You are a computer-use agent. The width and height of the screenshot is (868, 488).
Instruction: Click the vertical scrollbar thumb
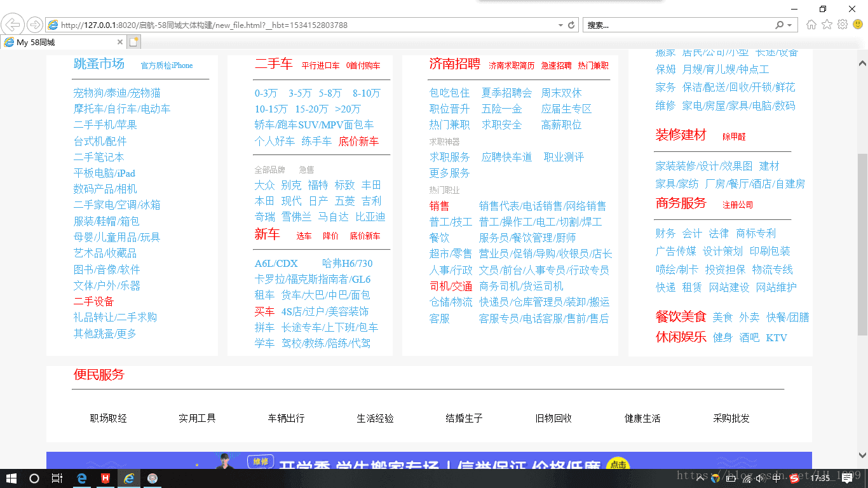click(862, 244)
